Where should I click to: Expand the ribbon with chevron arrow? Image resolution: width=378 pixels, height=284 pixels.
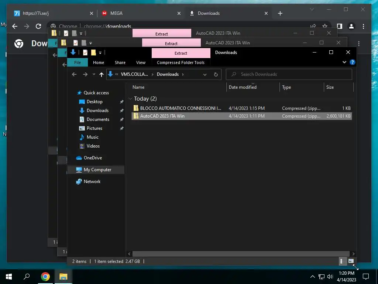click(344, 62)
